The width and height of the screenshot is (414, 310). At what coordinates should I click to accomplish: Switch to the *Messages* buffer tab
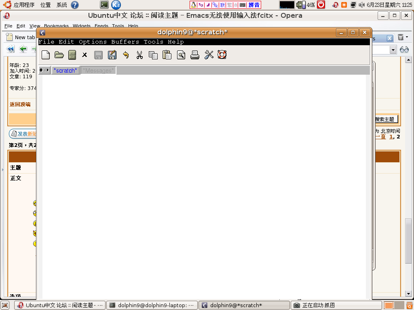pos(98,70)
